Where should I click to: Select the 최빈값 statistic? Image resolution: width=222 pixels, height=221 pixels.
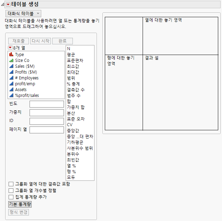[73, 160]
